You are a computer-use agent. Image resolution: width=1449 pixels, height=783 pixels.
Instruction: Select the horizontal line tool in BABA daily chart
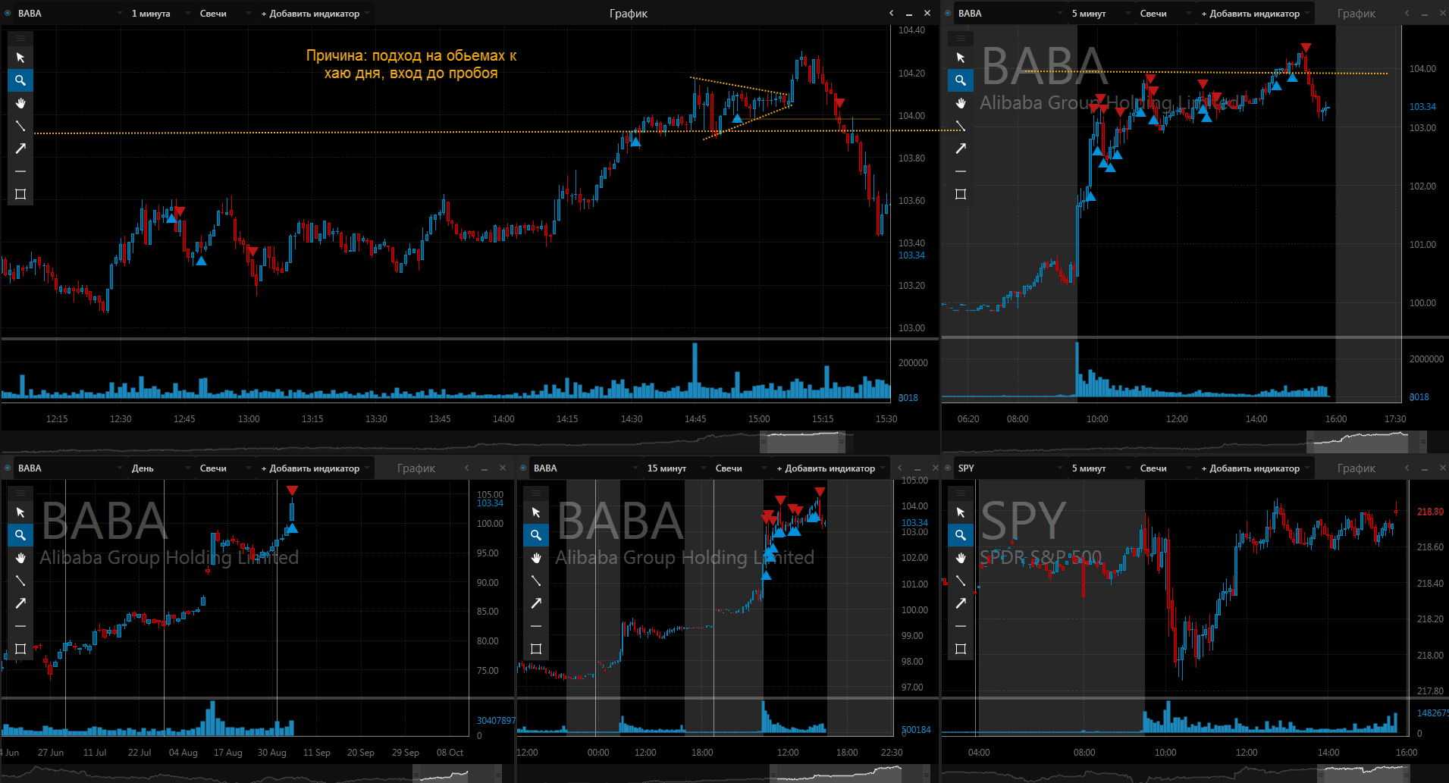(x=20, y=626)
